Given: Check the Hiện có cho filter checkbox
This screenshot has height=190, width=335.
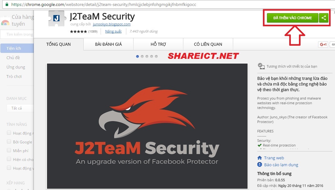Looking at the screenshot, I should (x=9, y=159).
